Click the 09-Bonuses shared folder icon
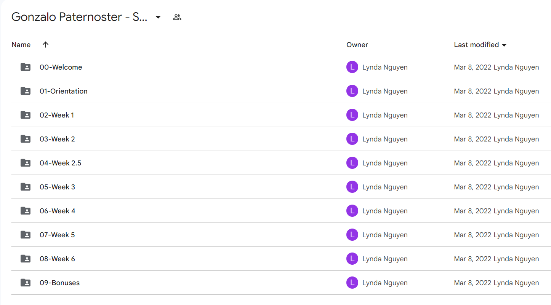 pos(26,283)
